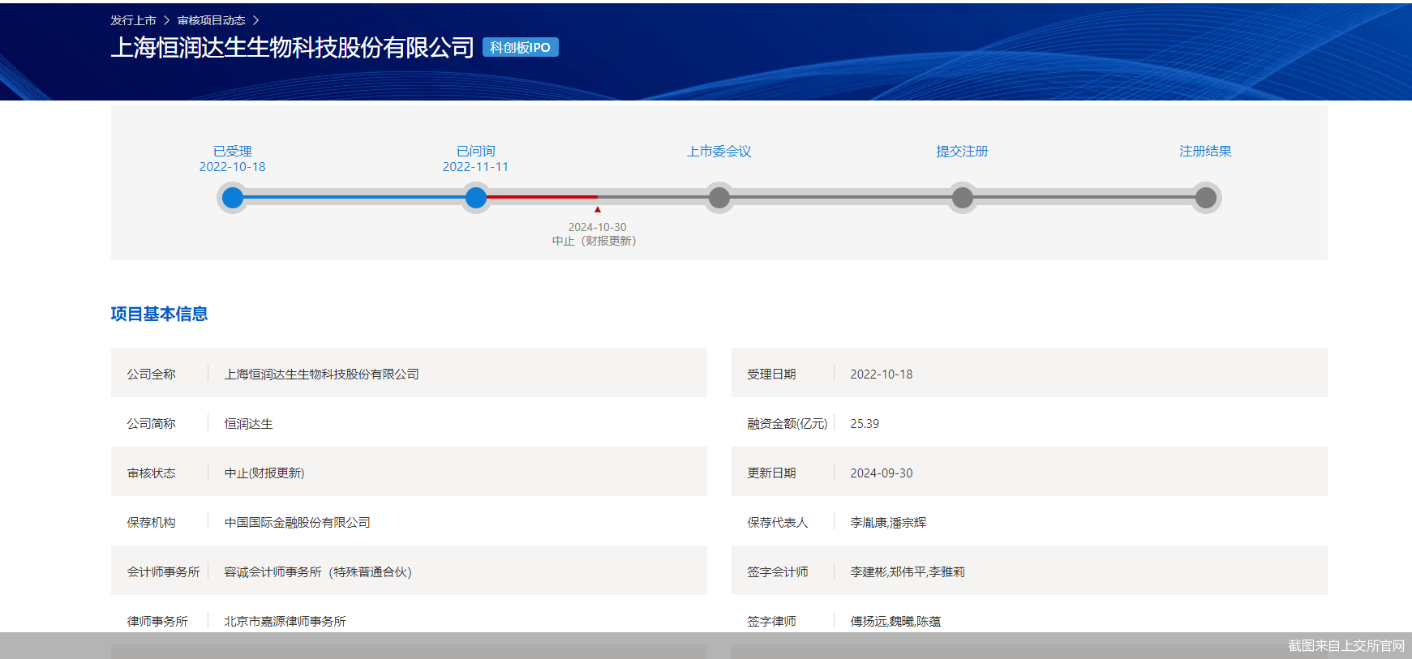Click the 保荐机构 field label
Screen dimensions: 1412x659
coord(152,522)
